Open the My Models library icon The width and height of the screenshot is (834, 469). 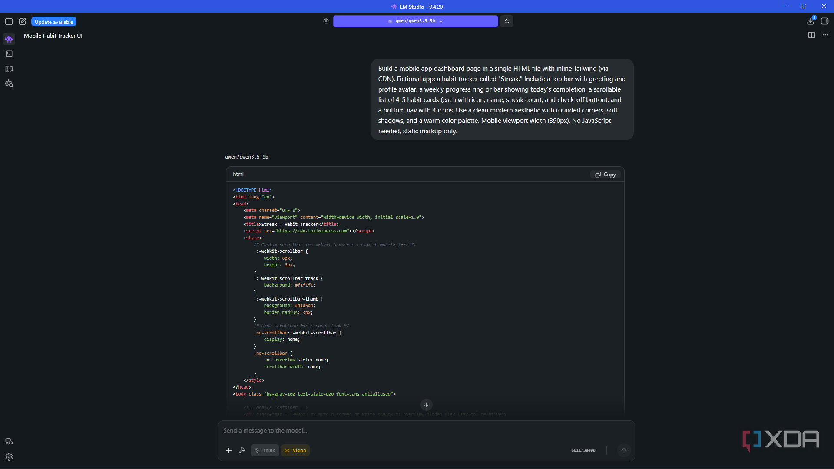click(9, 69)
